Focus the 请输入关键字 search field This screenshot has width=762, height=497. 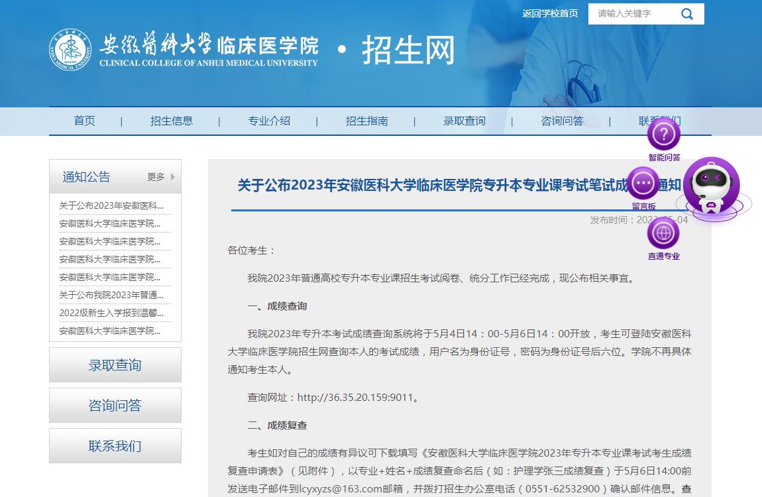pos(634,14)
